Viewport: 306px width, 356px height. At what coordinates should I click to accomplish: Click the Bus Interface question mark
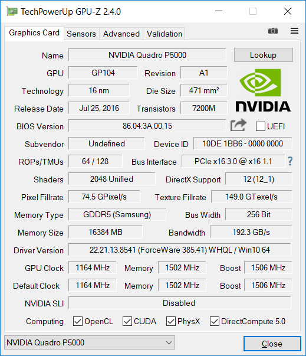pyautogui.click(x=290, y=161)
